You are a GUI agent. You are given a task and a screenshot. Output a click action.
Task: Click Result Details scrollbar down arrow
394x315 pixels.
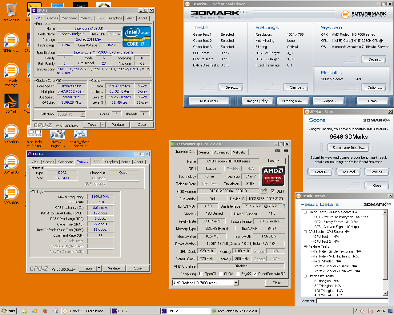point(385,293)
